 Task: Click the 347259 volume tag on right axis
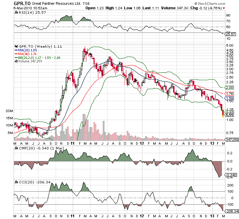click(232, 139)
